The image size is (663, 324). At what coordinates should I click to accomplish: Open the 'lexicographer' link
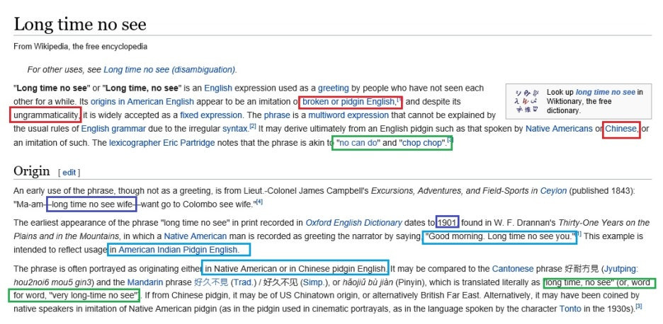pos(135,143)
